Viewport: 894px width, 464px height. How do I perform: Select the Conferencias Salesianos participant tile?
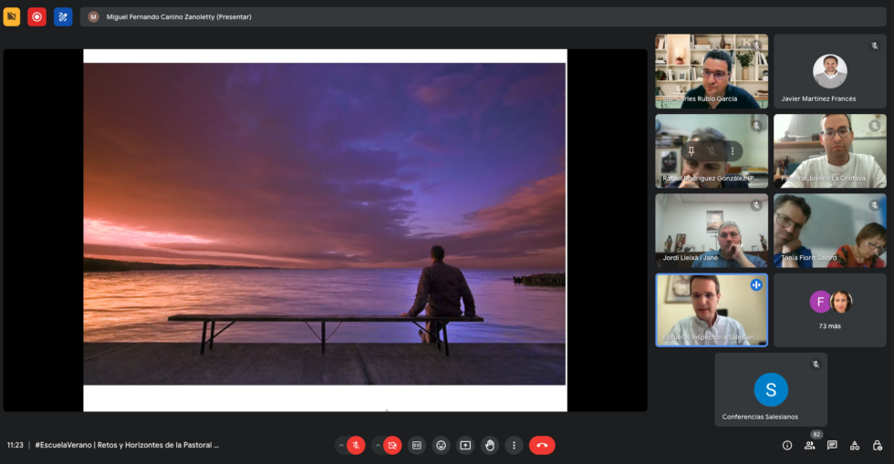tap(771, 390)
